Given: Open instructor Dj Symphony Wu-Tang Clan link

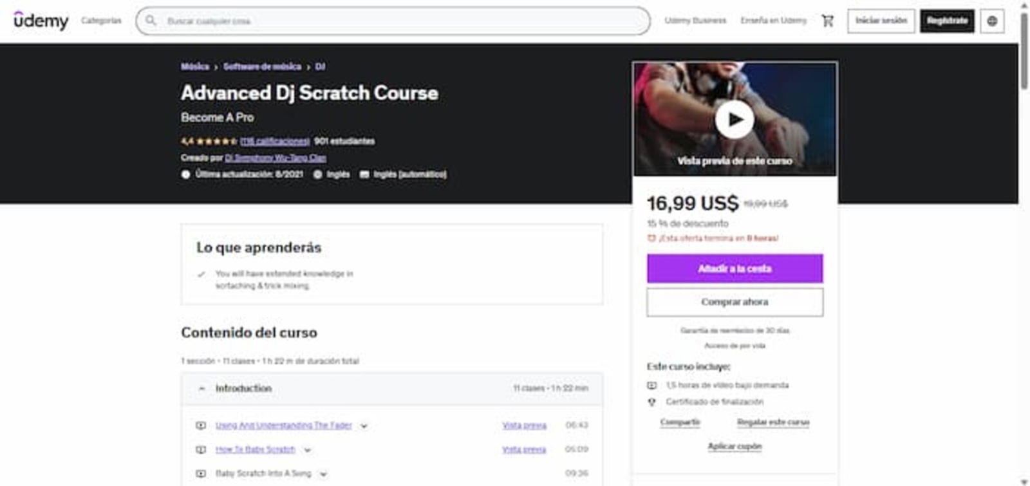Looking at the screenshot, I should pyautogui.click(x=276, y=158).
